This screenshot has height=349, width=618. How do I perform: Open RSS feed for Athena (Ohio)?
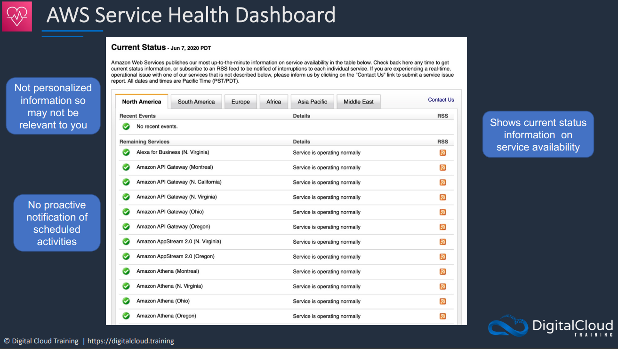click(x=442, y=301)
